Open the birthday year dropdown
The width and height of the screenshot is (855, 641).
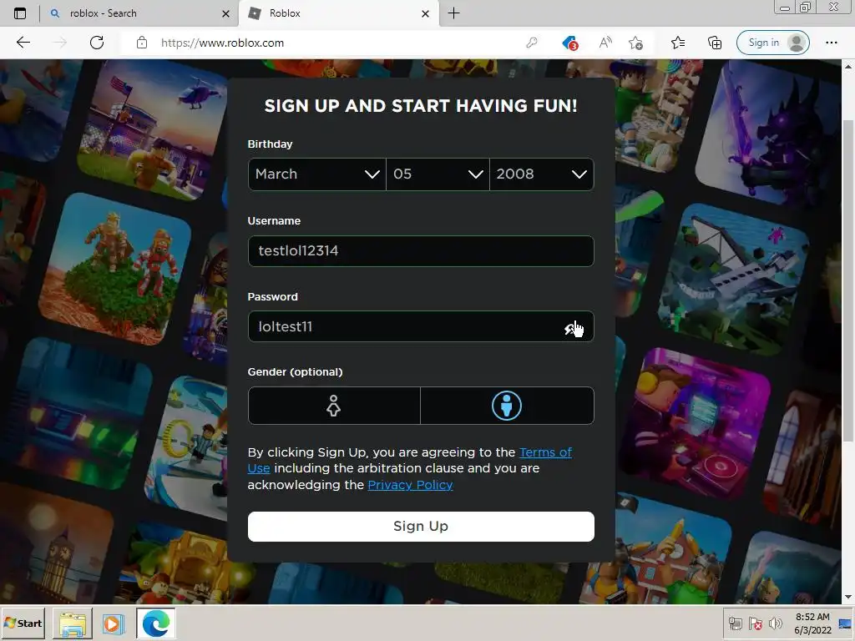(541, 174)
